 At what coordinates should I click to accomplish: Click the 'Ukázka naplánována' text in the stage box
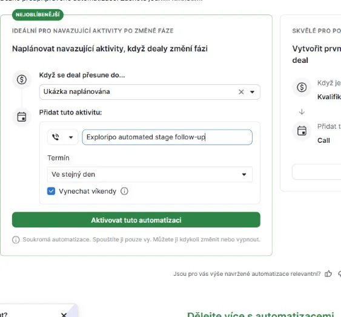point(76,92)
